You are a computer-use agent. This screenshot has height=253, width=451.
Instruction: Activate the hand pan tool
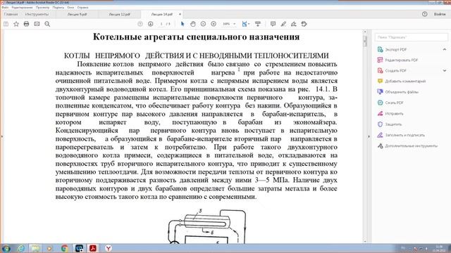click(192, 24)
